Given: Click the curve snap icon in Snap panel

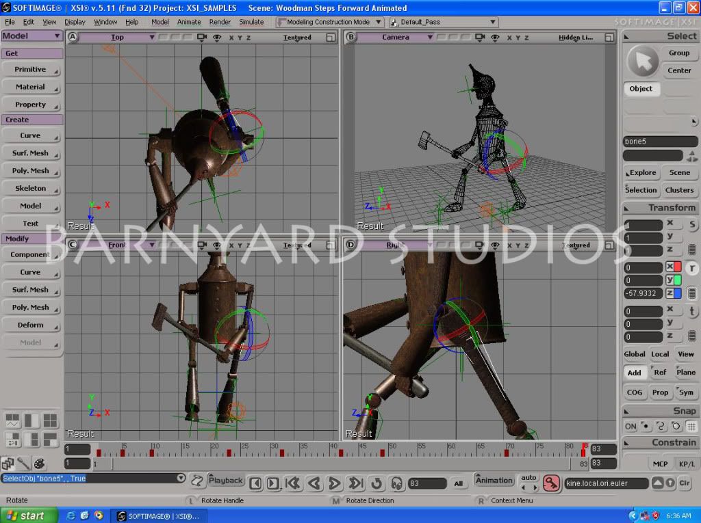Looking at the screenshot, I should point(661,426).
